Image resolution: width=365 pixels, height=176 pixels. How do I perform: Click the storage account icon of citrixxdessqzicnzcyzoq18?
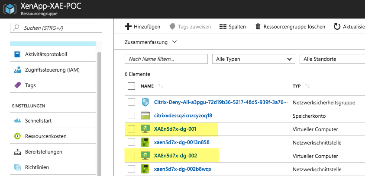tap(145, 116)
